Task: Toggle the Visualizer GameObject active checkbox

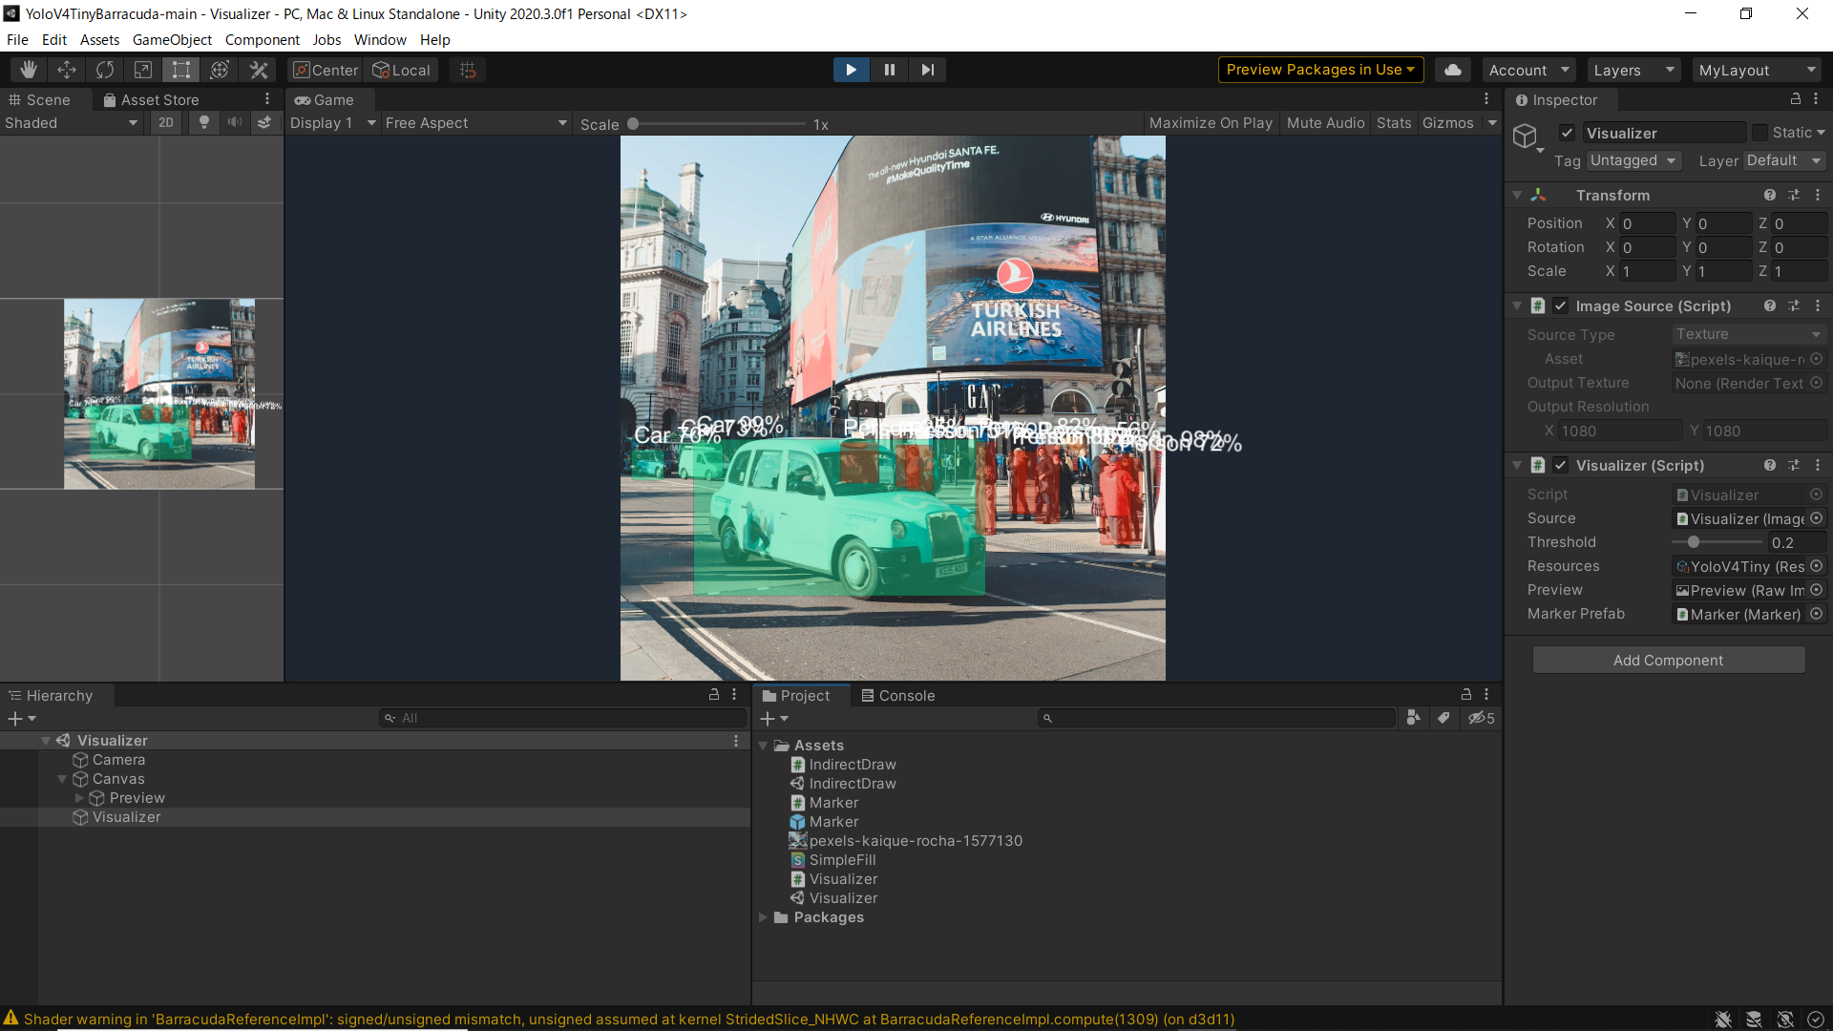Action: pos(1567,133)
